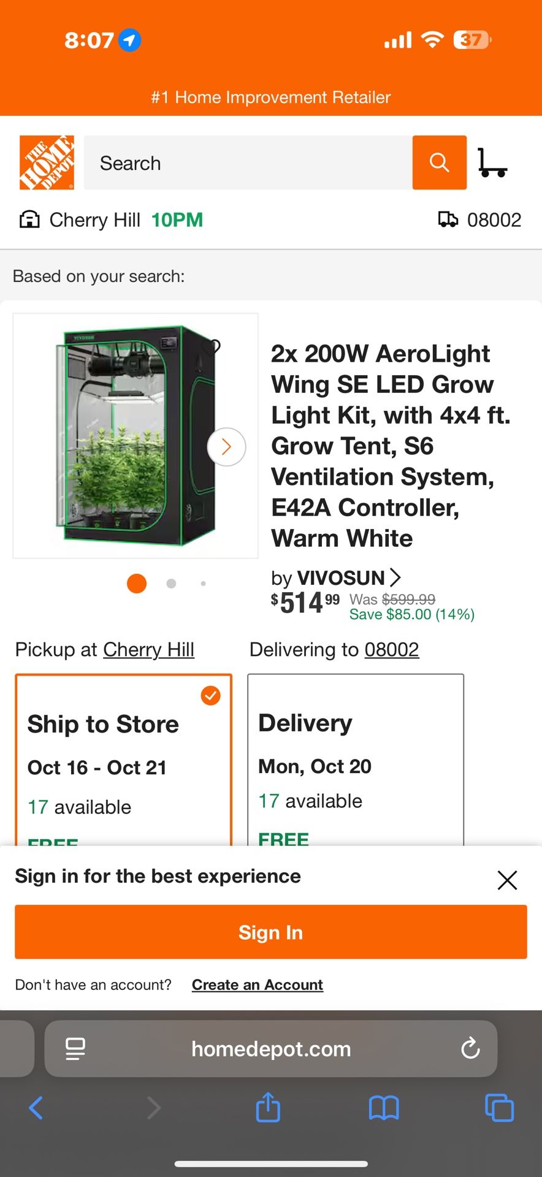Tap the Home Depot logo
542x1177 pixels.
47,162
